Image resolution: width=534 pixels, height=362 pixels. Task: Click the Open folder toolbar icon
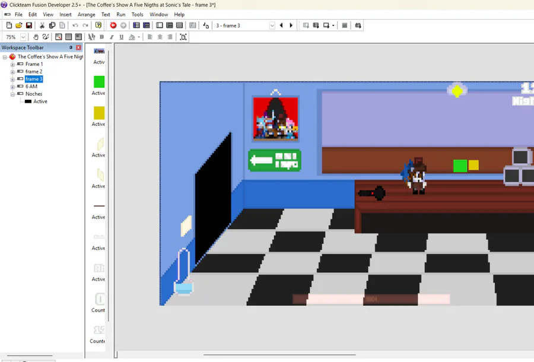(x=19, y=25)
